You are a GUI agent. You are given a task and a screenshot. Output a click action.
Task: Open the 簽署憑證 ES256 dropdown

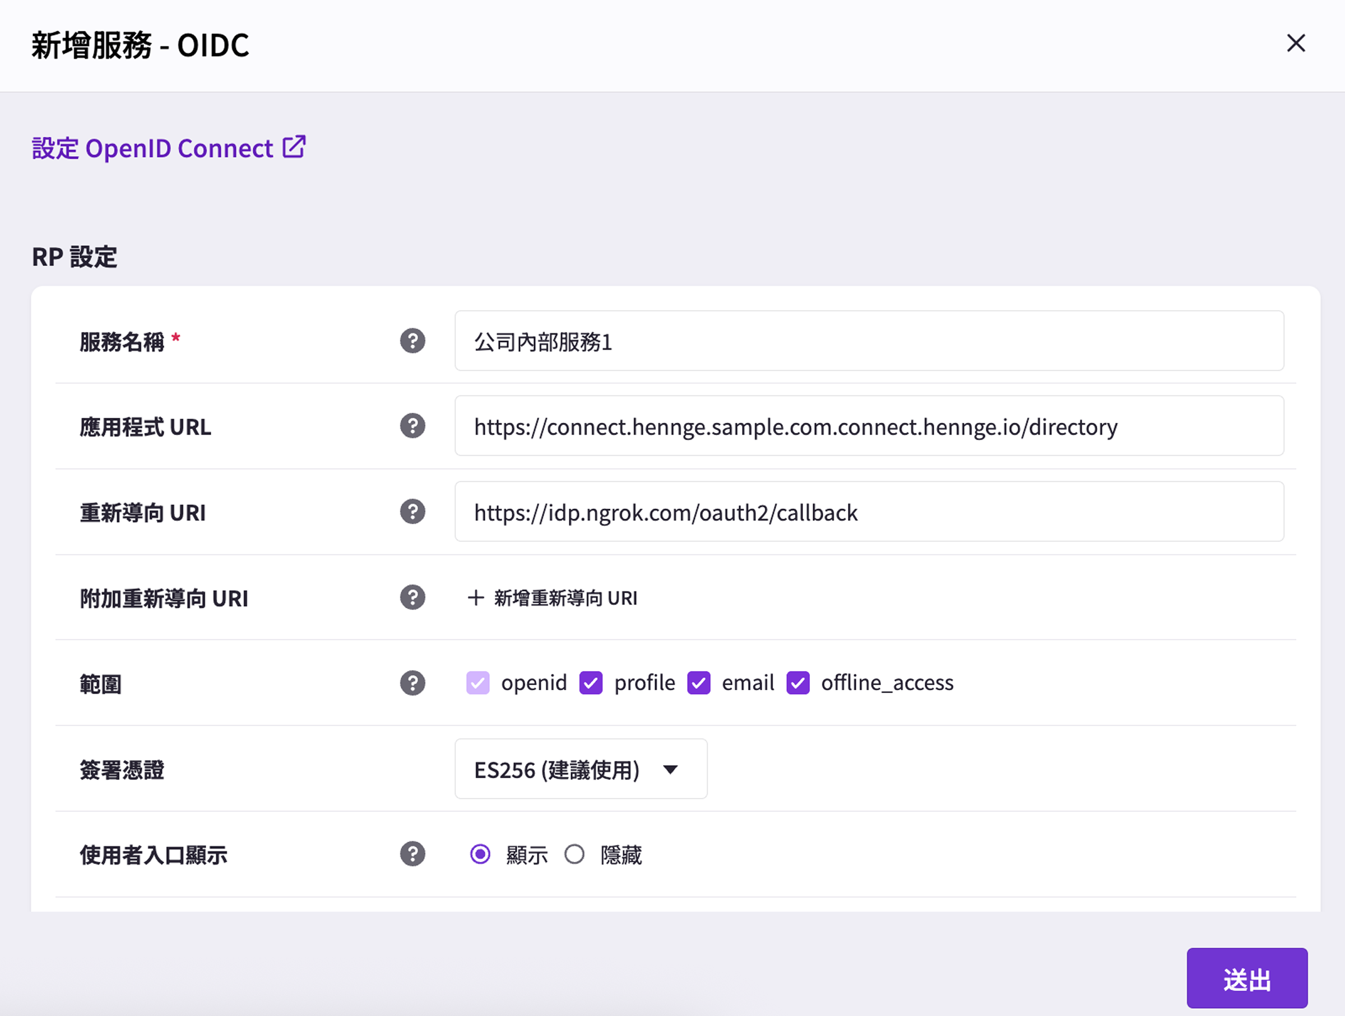pyautogui.click(x=581, y=769)
